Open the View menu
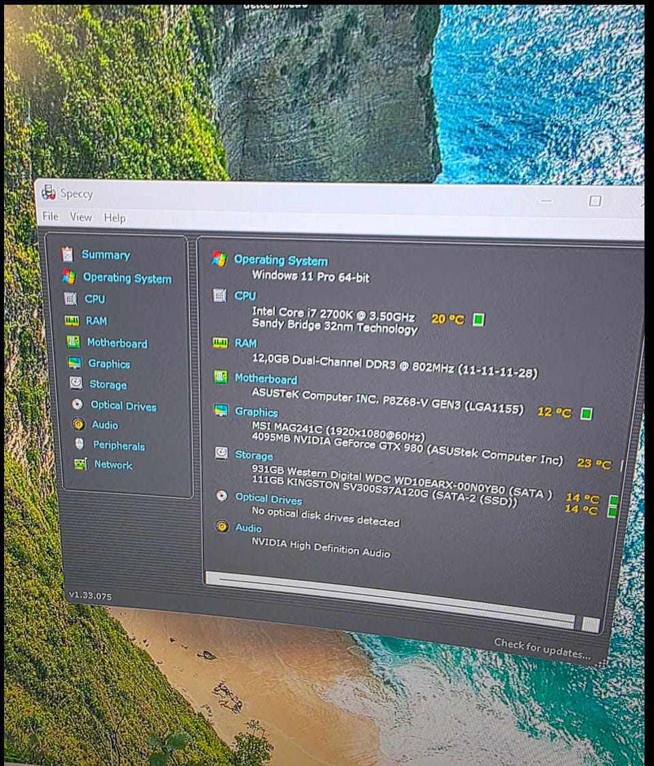The height and width of the screenshot is (766, 654). pos(80,217)
